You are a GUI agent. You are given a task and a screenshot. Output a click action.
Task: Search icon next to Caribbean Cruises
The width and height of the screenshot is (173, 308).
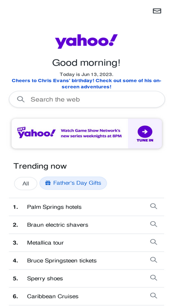point(154,296)
